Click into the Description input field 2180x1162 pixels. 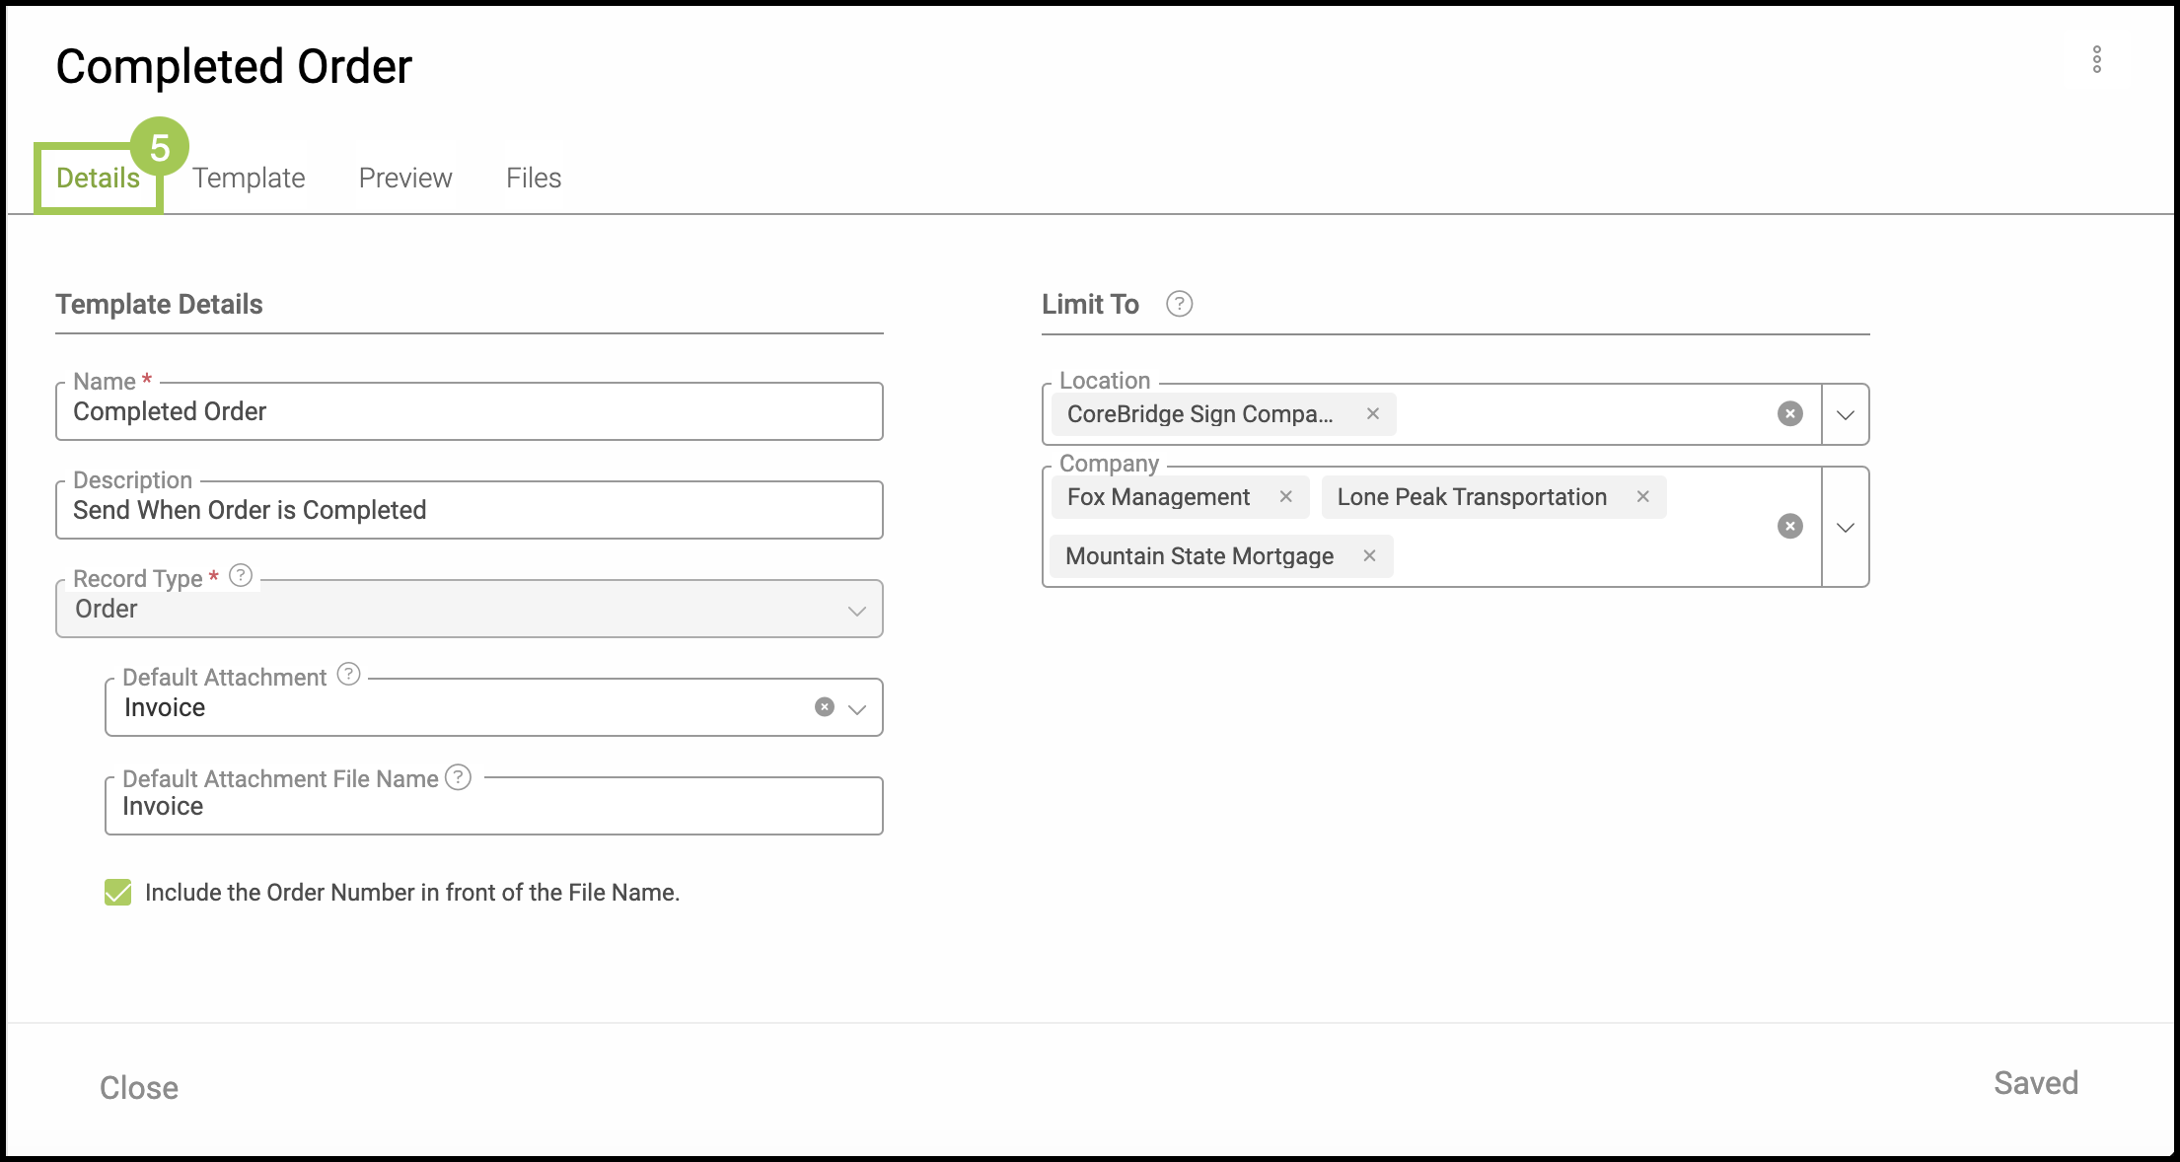tap(469, 511)
